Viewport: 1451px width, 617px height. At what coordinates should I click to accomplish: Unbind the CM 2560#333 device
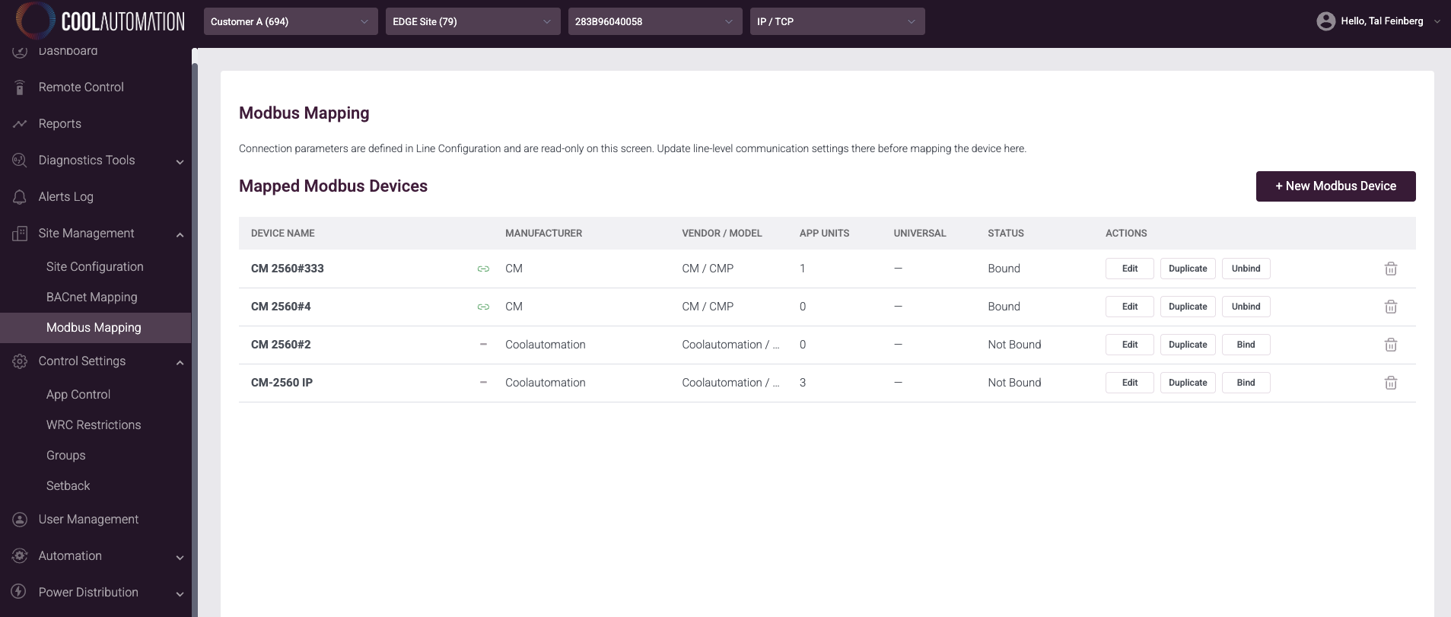pos(1246,269)
